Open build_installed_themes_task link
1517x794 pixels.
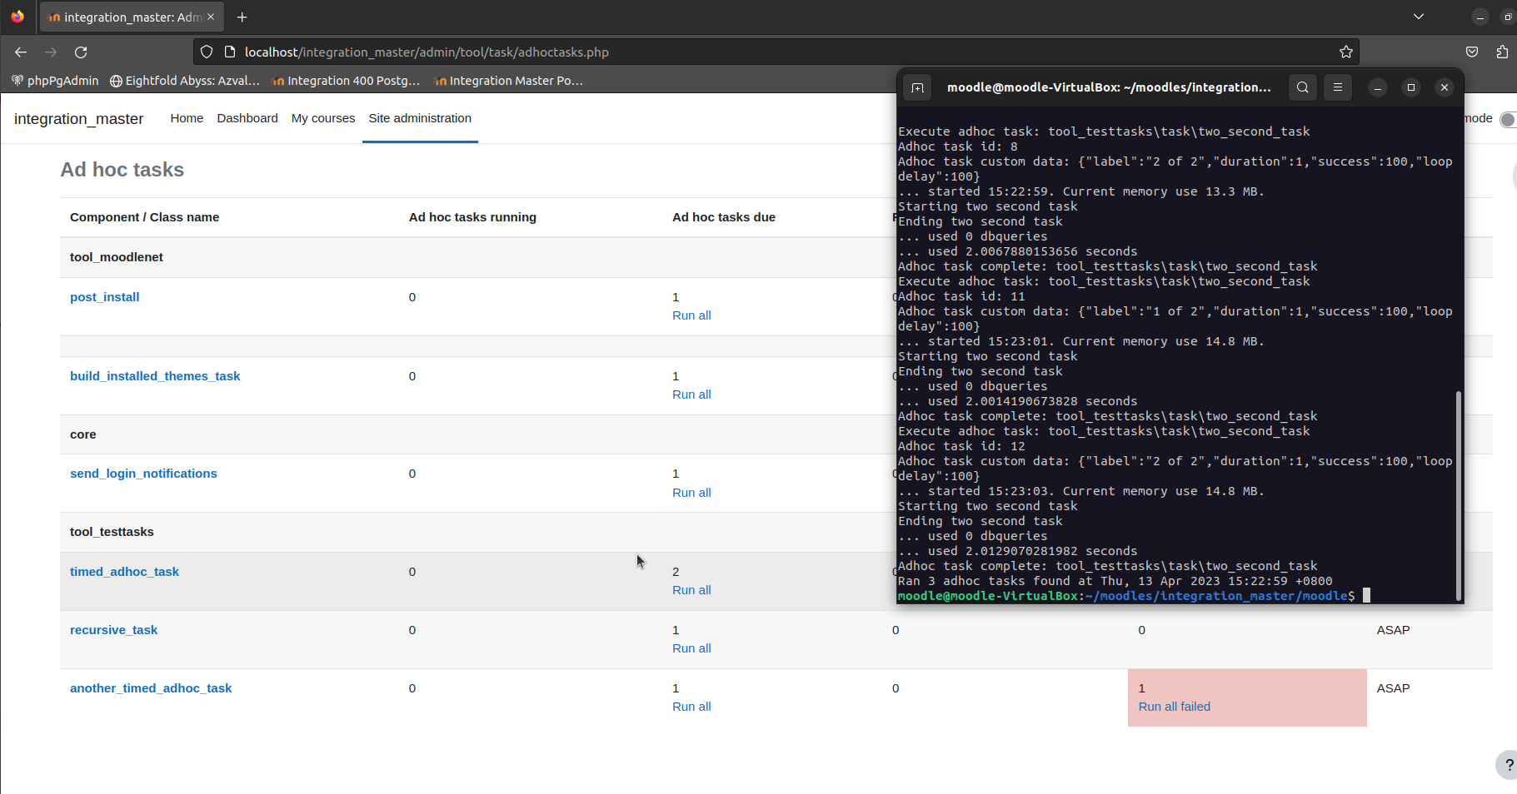pyautogui.click(x=155, y=376)
